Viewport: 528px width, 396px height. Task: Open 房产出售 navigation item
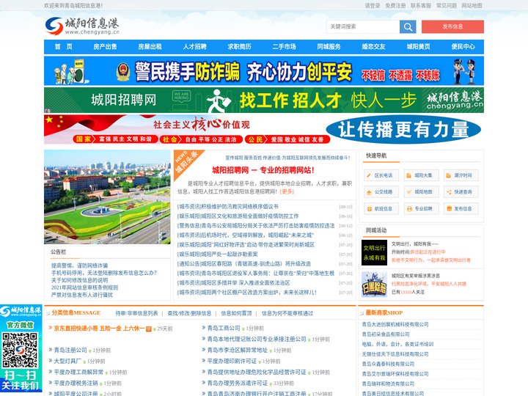tap(105, 47)
